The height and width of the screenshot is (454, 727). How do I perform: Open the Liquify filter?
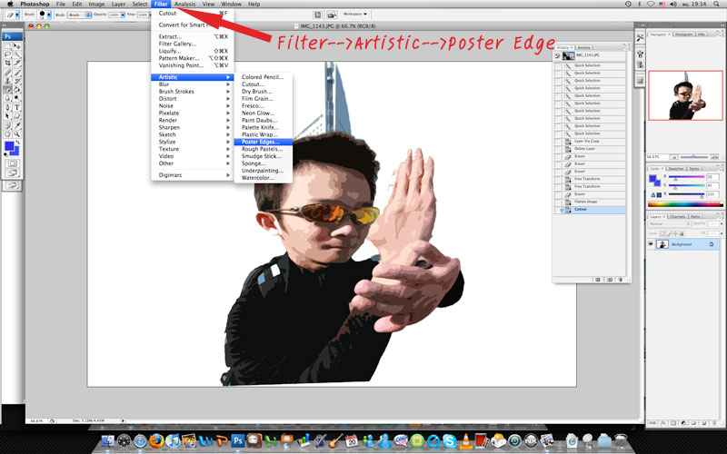193,51
